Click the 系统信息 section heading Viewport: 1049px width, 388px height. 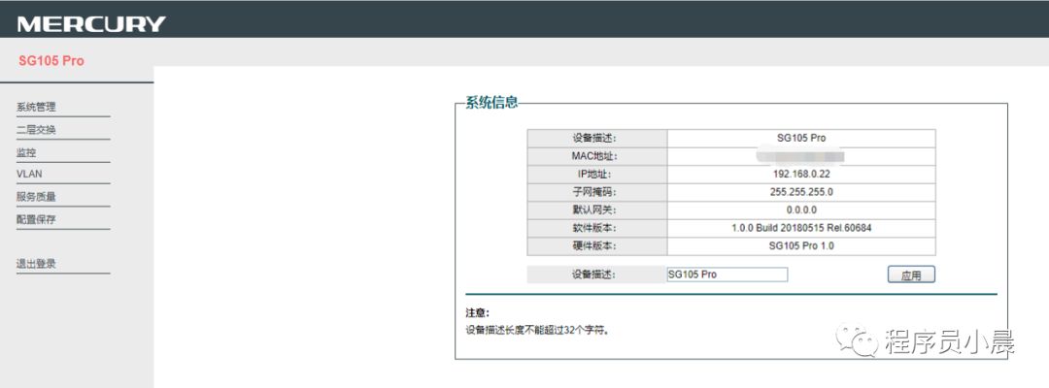491,103
